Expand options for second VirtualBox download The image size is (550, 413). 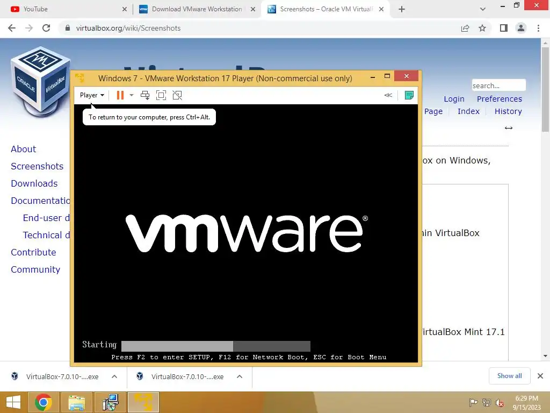coord(240,376)
